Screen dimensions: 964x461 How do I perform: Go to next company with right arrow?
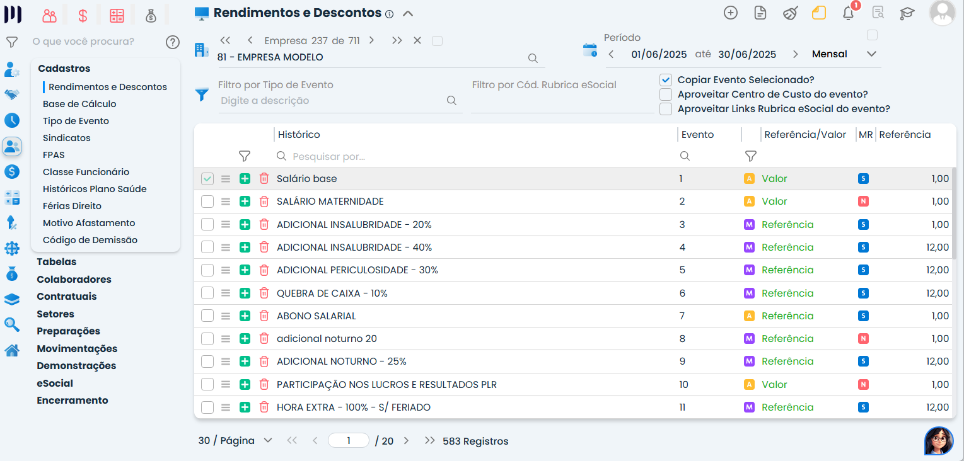click(372, 40)
